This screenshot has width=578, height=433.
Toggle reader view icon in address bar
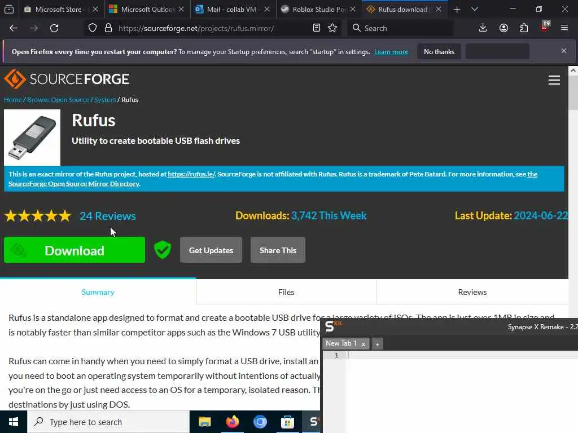tap(316, 28)
